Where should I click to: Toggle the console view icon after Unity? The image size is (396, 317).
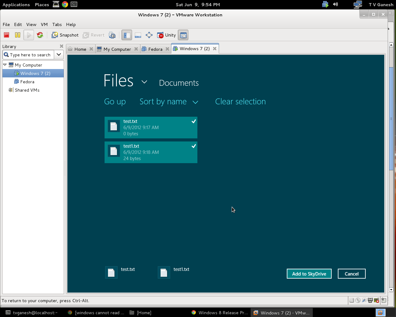(183, 35)
